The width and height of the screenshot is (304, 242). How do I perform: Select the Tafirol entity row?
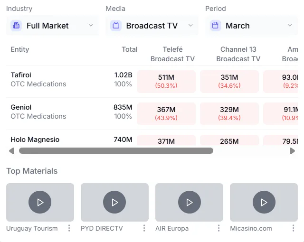point(152,82)
